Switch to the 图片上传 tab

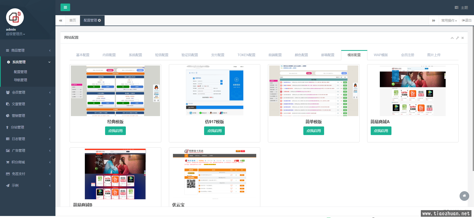point(434,55)
